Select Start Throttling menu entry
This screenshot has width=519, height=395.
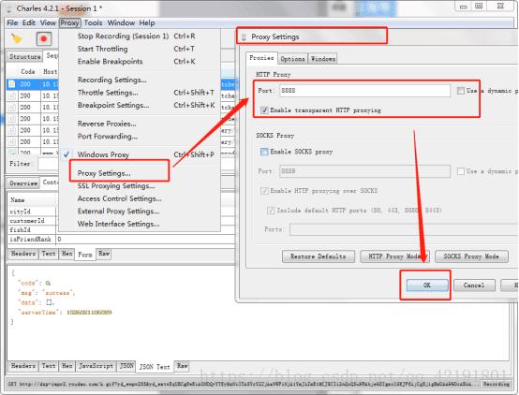(139, 49)
